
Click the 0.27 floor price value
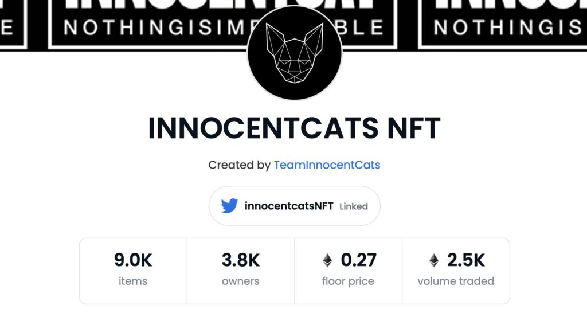[x=358, y=260]
